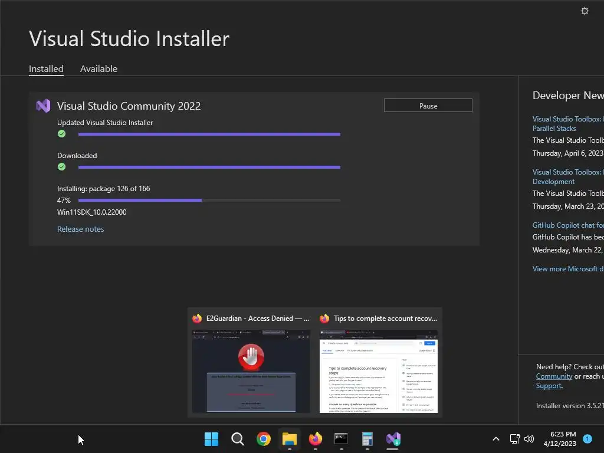Click the Win11SDK_10.0.22000 package name
604x453 pixels.
click(91, 212)
